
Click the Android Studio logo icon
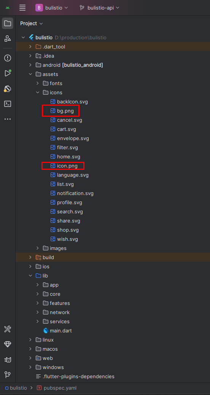pyautogui.click(x=8, y=8)
